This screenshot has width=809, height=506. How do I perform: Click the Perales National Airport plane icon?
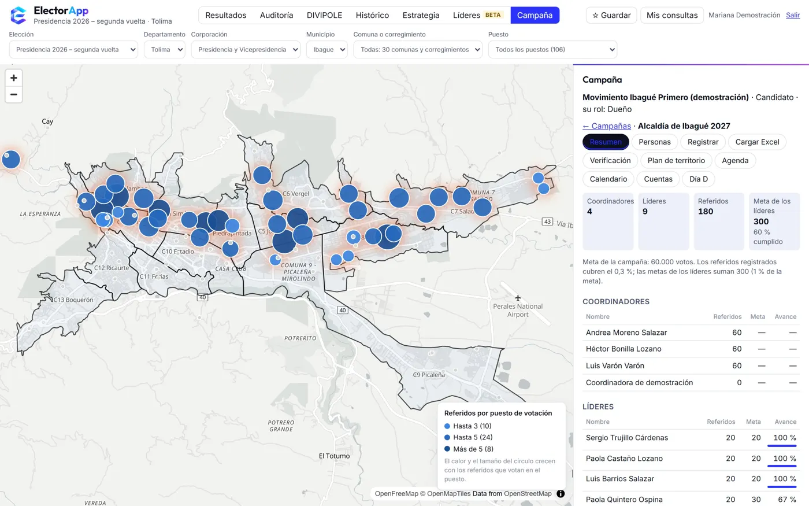point(518,298)
